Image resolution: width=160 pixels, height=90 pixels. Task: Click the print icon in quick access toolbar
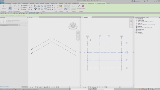point(14,13)
